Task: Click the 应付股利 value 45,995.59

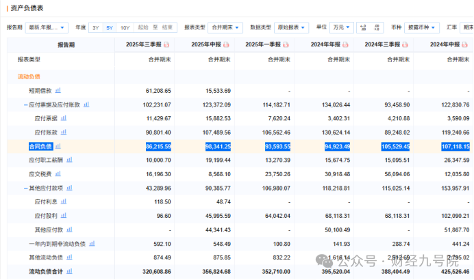Action: coord(218,216)
